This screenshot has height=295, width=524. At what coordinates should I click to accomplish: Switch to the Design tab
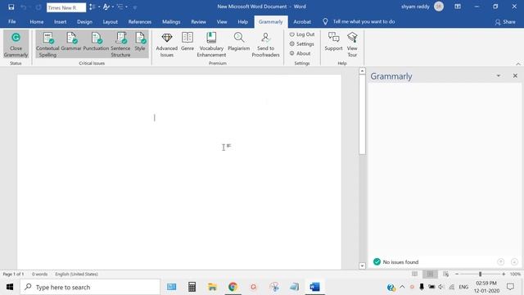(x=84, y=21)
